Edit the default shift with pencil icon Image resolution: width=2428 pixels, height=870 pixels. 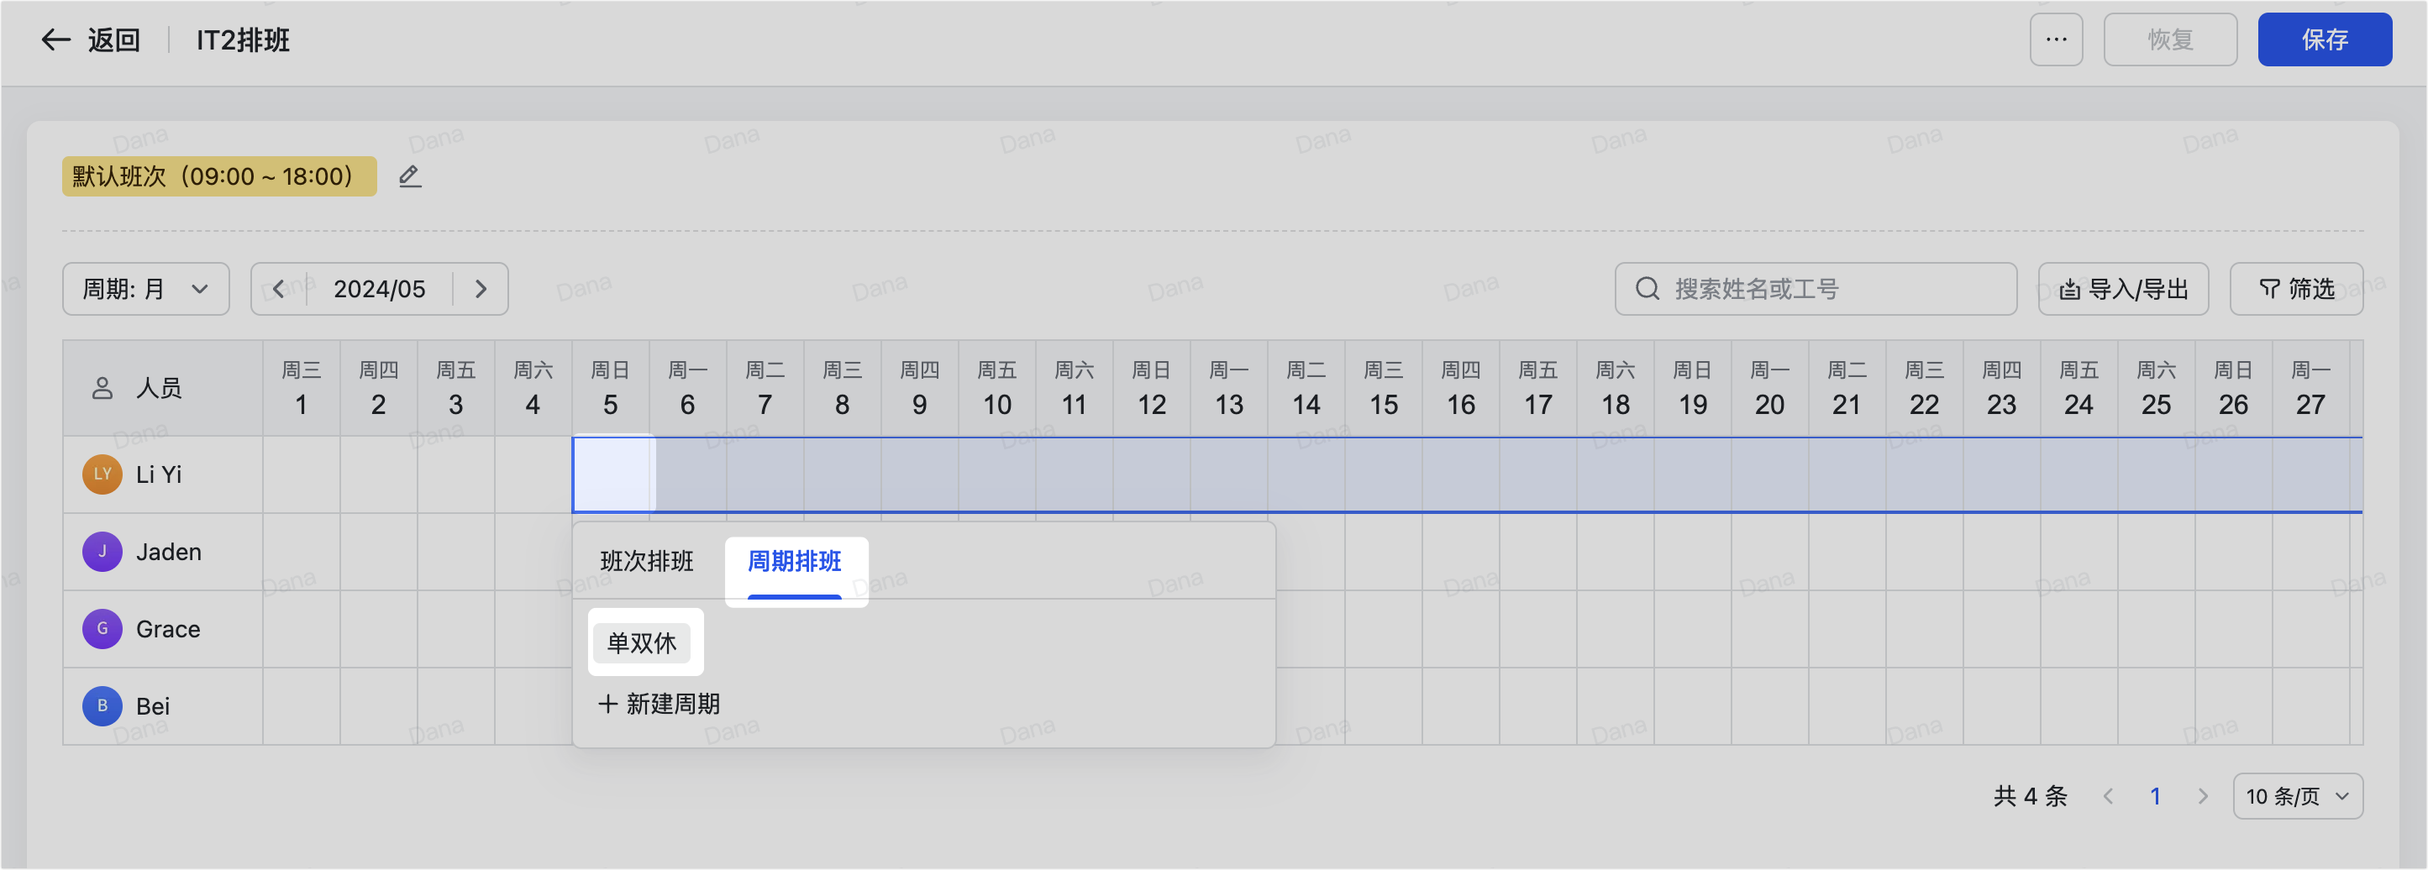pyautogui.click(x=409, y=176)
